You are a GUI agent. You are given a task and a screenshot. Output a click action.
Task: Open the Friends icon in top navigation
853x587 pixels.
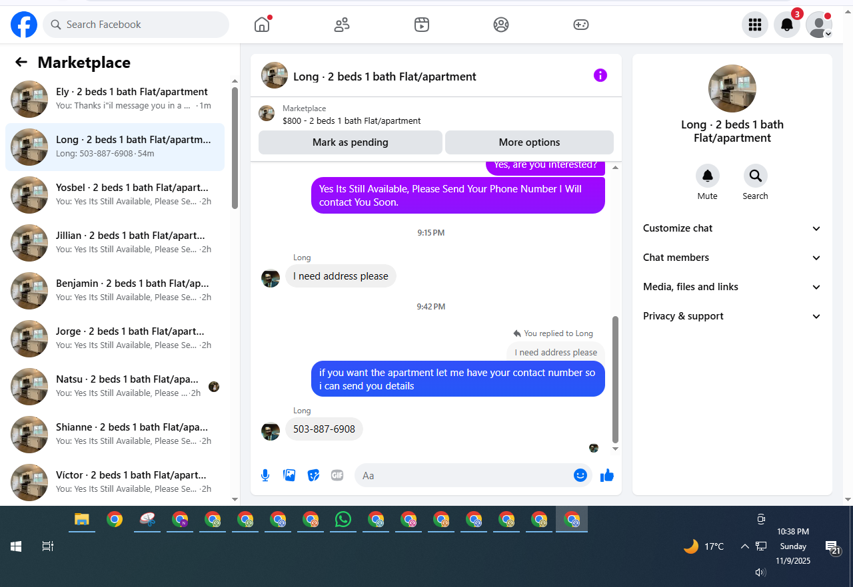[342, 25]
